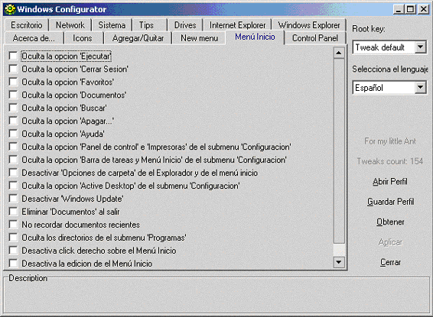This screenshot has height=317, width=433.
Task: Check 'Oculta la opcion Buscar'
Action: [x=13, y=108]
